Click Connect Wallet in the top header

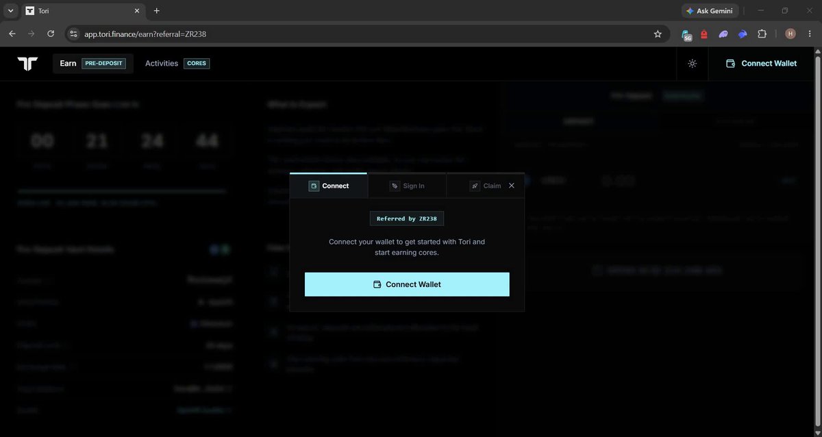761,64
